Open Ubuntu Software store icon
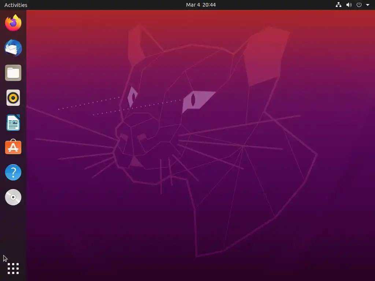The image size is (375, 281). tap(13, 147)
